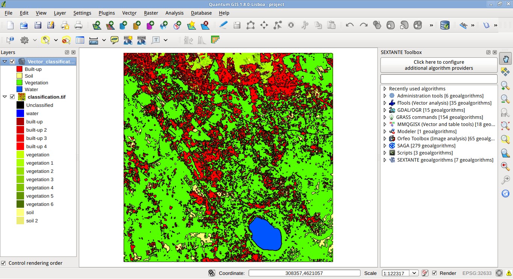Screen dimensions: 513x279
Task: Expand Administration tools group
Action: pyautogui.click(x=385, y=96)
